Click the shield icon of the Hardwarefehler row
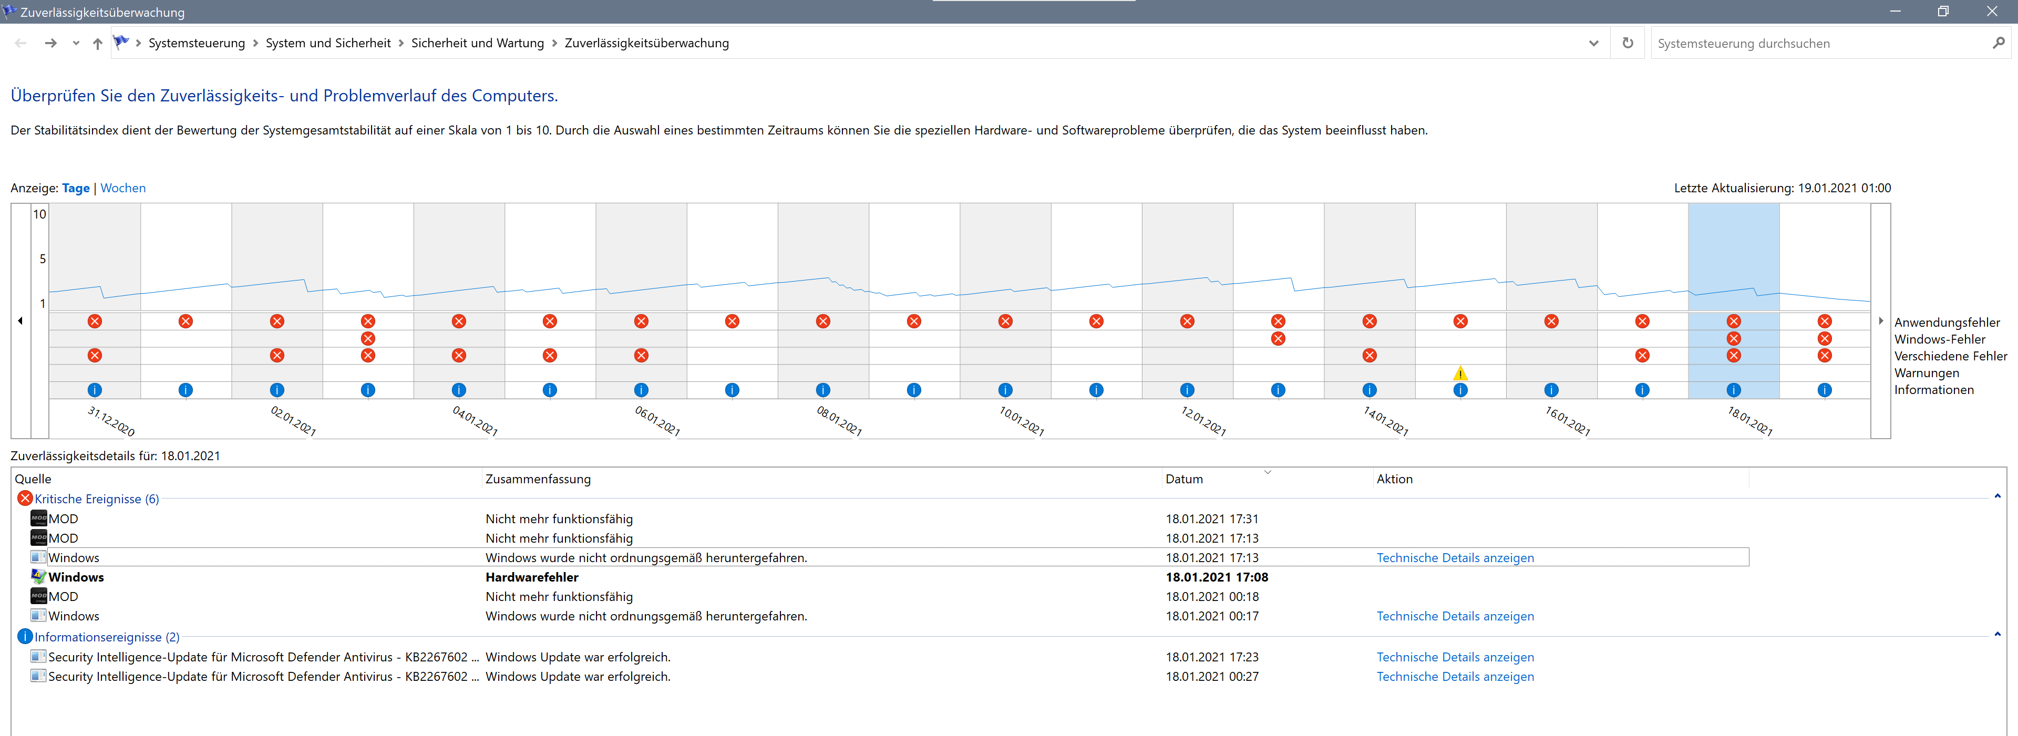 tap(38, 576)
